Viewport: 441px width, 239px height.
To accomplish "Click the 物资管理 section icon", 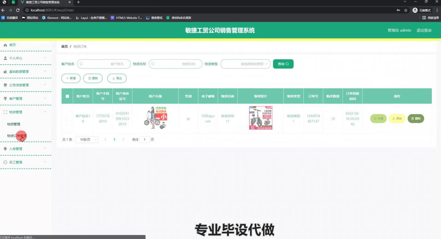I will pos(5,112).
